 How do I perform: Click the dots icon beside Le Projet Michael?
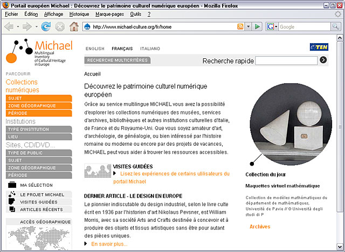(x=12, y=194)
